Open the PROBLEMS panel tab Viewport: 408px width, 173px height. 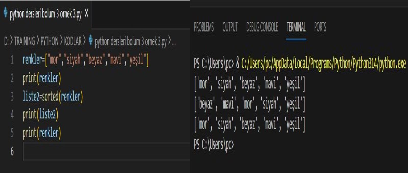(x=204, y=27)
